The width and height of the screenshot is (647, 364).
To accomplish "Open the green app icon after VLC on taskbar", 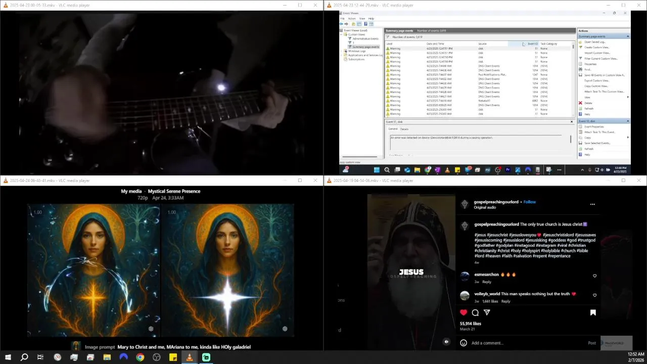I will [x=206, y=357].
